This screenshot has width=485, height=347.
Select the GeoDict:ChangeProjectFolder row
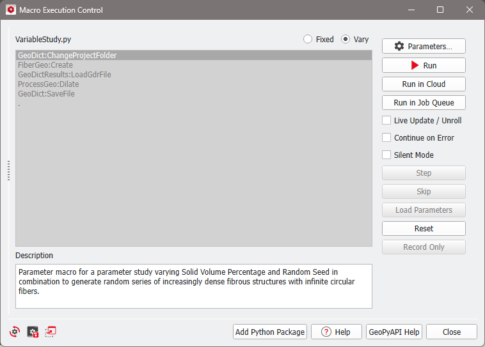(x=194, y=56)
